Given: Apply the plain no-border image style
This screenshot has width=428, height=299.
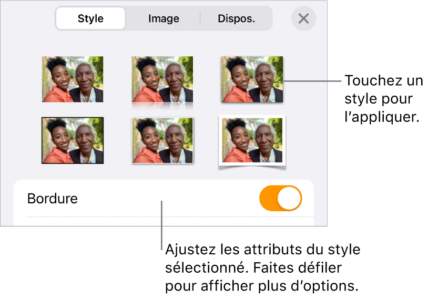Looking at the screenshot, I should click(x=73, y=79).
